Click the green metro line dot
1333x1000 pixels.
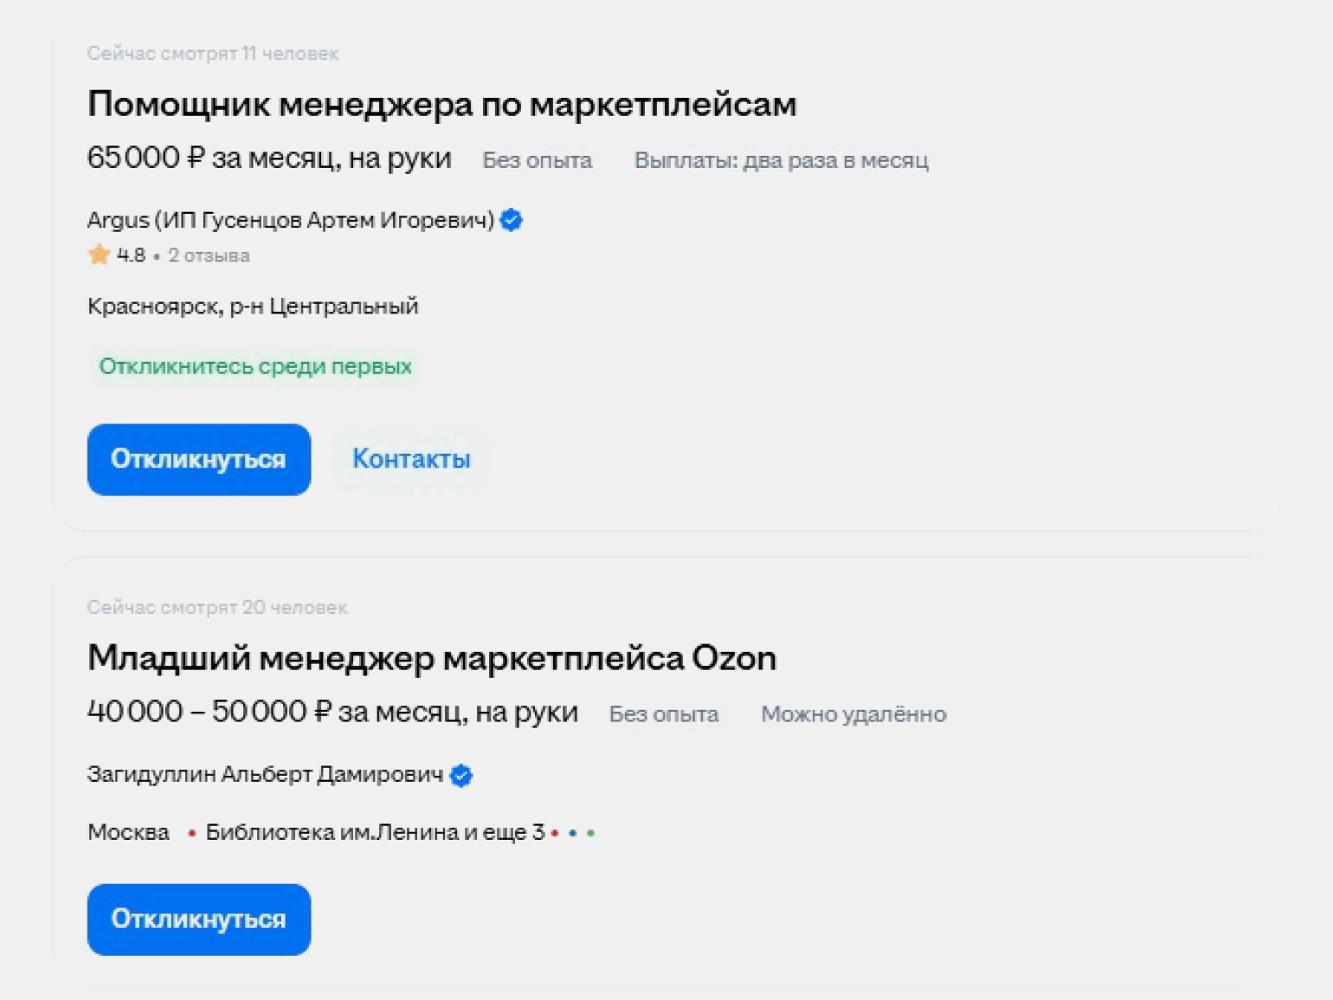click(590, 833)
